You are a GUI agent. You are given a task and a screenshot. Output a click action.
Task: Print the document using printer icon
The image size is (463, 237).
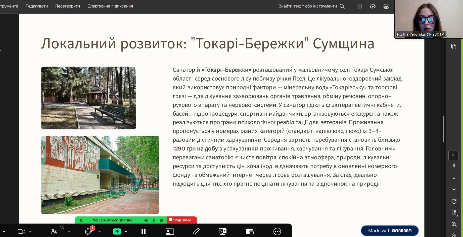[x=386, y=6]
